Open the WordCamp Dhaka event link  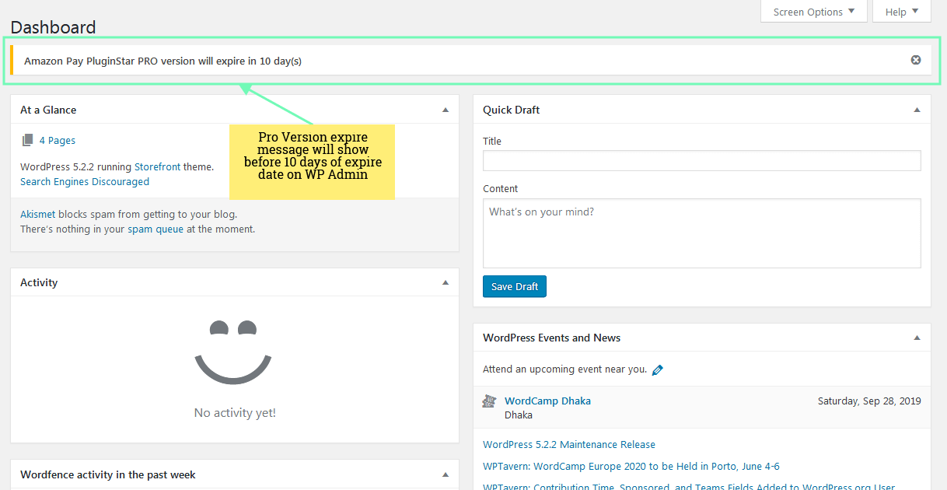(x=547, y=401)
